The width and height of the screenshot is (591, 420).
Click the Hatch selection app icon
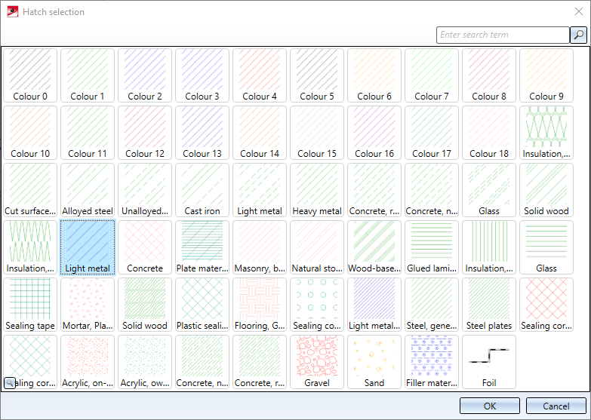coord(13,11)
